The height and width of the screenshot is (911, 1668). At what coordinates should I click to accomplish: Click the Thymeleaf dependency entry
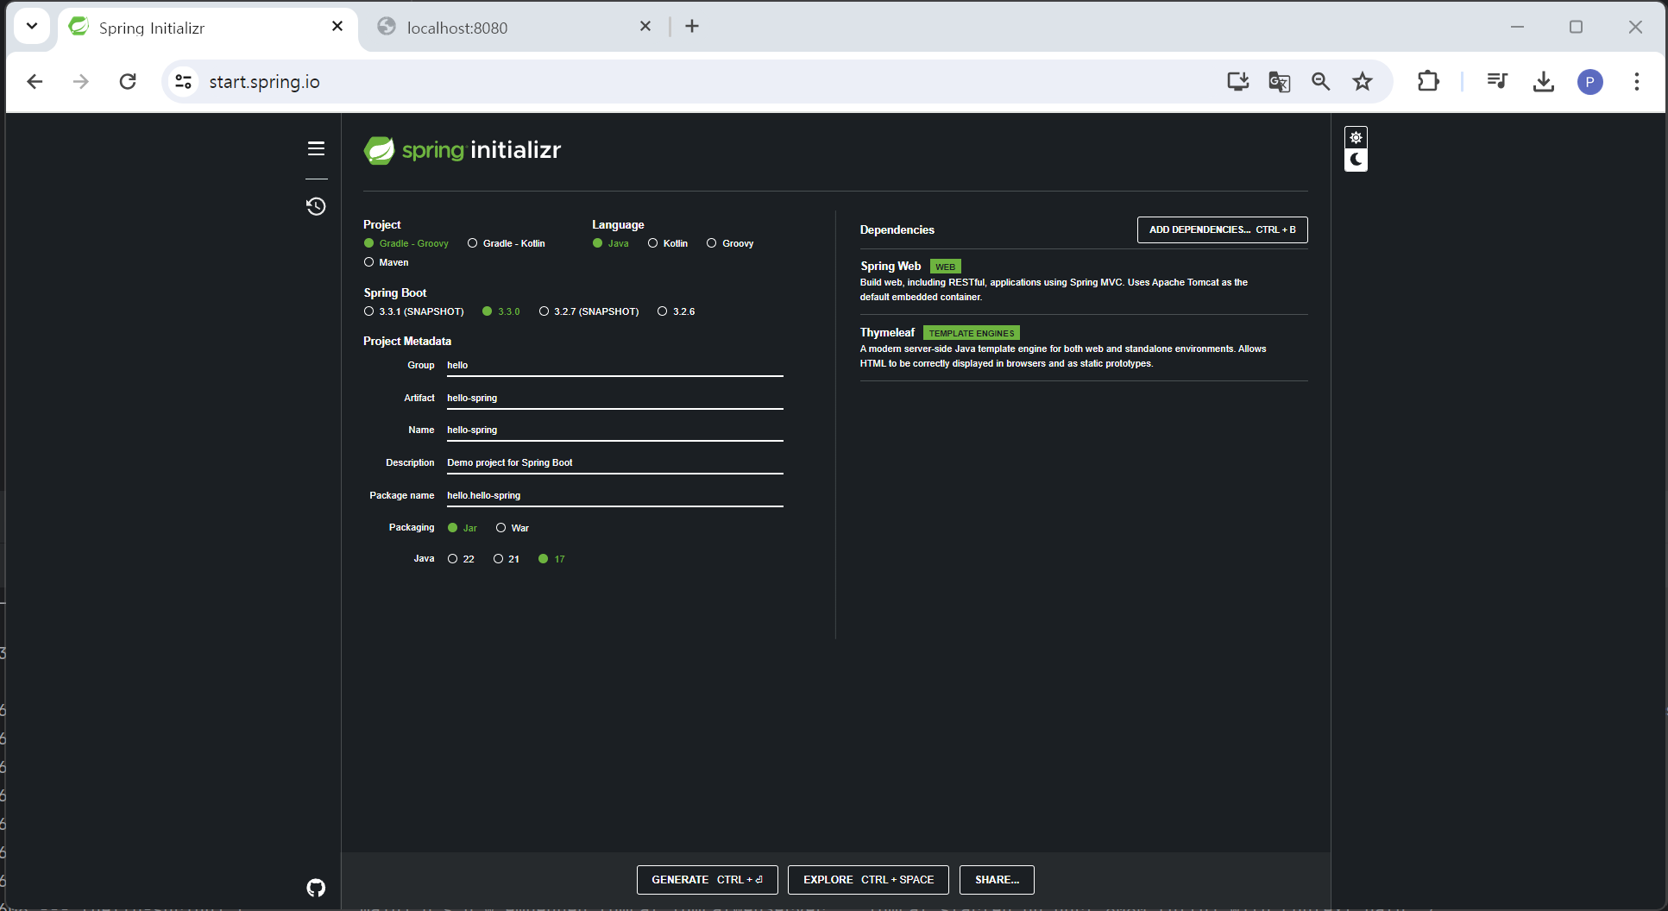[1084, 348]
